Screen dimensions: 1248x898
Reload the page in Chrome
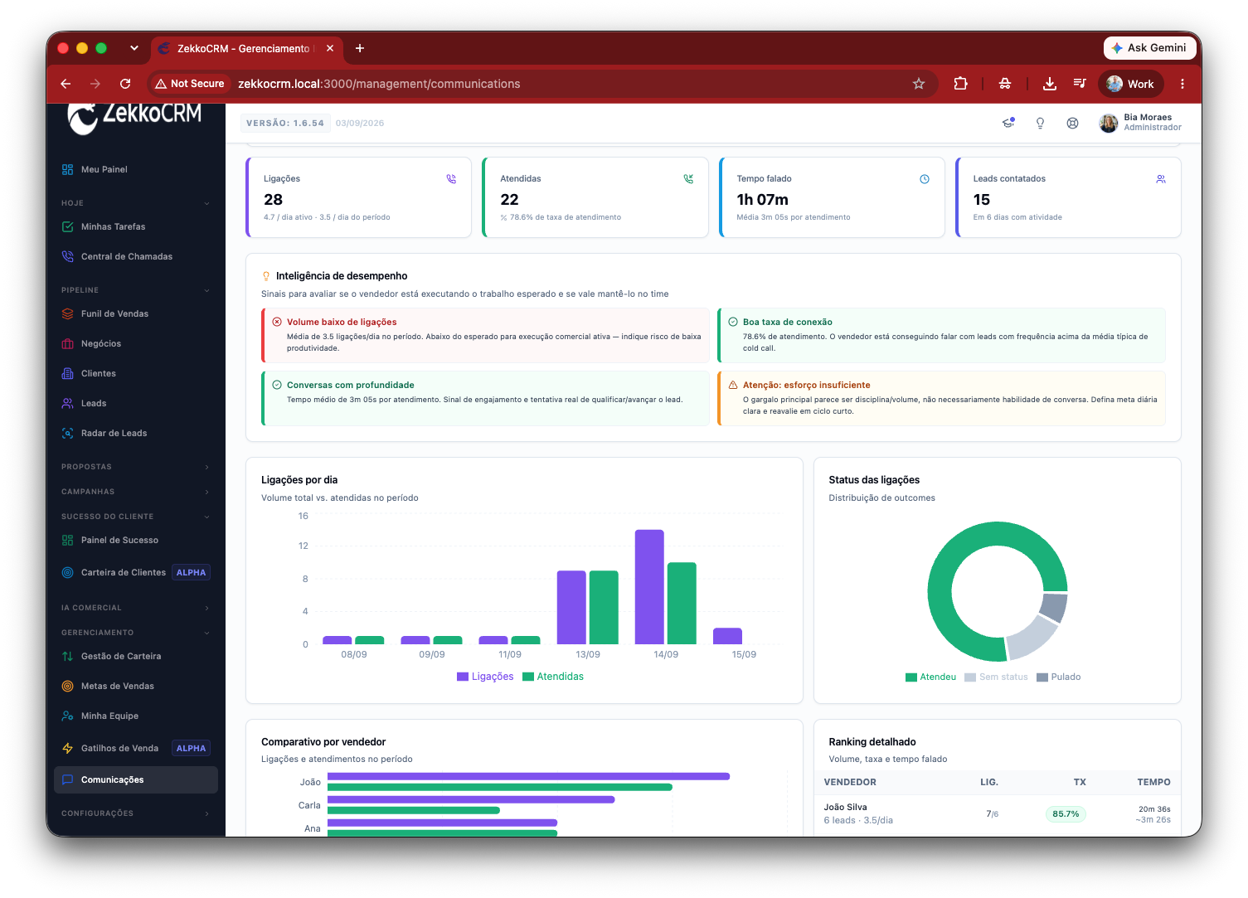click(x=125, y=84)
